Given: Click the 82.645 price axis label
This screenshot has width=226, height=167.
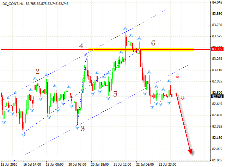Looking at the screenshot, I should [x=217, y=104].
